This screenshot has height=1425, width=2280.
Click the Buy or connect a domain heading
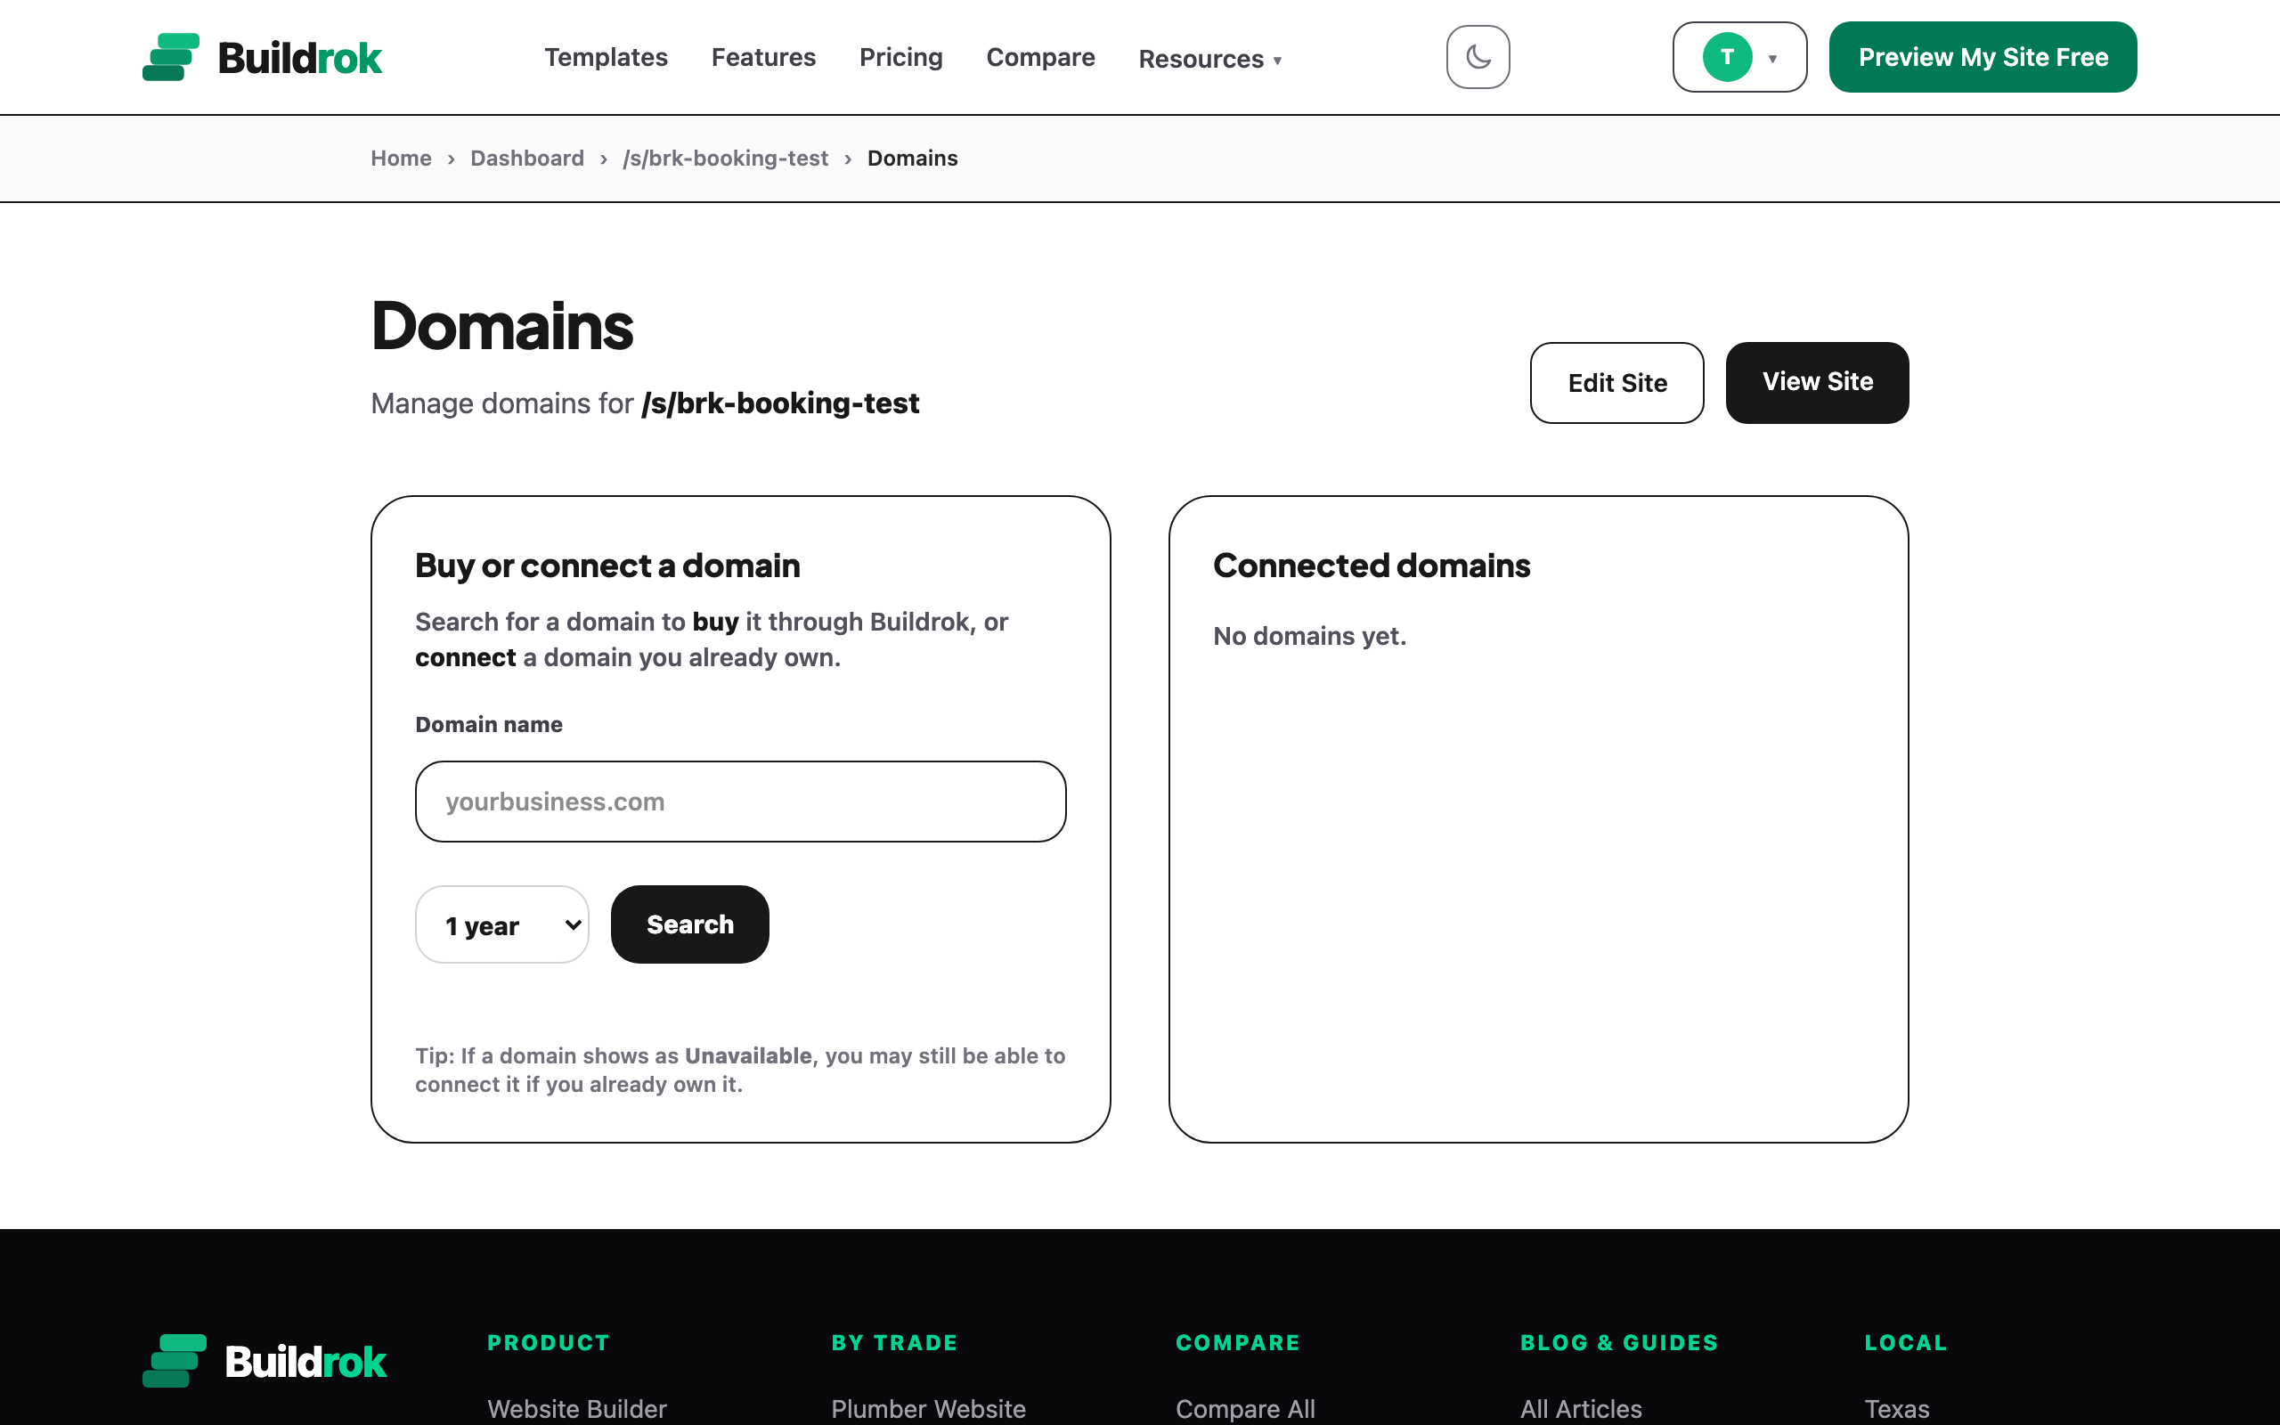[607, 566]
